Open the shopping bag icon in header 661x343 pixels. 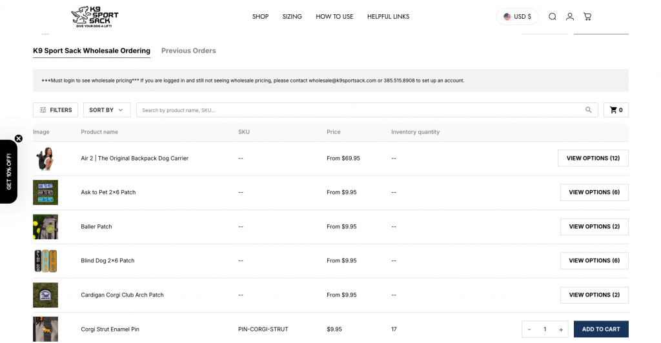pyautogui.click(x=587, y=17)
